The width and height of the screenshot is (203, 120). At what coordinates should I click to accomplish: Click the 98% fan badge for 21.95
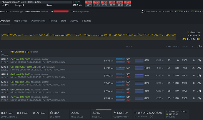pos(96,2)
